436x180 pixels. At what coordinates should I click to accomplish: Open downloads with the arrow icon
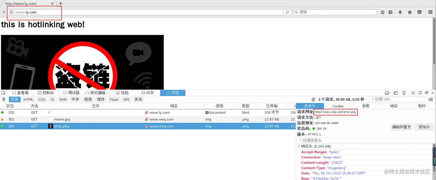(x=400, y=12)
